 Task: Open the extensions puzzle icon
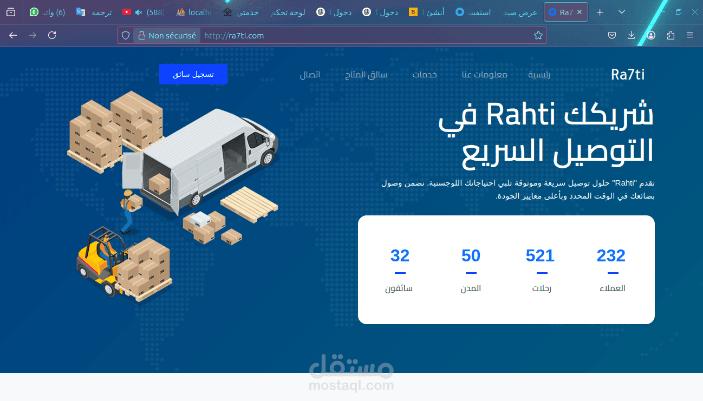671,35
